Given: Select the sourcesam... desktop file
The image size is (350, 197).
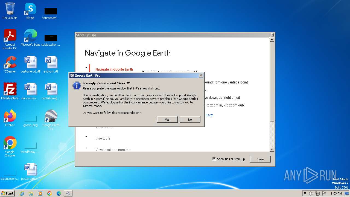Looking at the screenshot, I should [51, 13].
